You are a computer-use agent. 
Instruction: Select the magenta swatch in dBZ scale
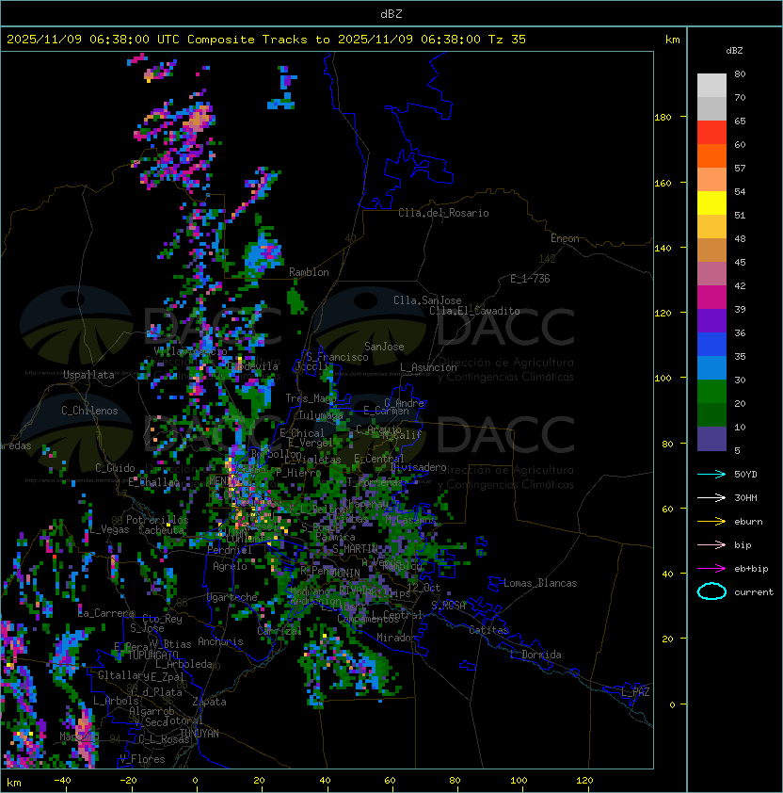click(x=711, y=298)
